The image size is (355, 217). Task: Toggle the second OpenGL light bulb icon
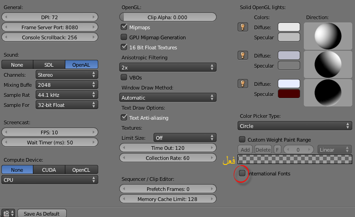[x=243, y=55]
